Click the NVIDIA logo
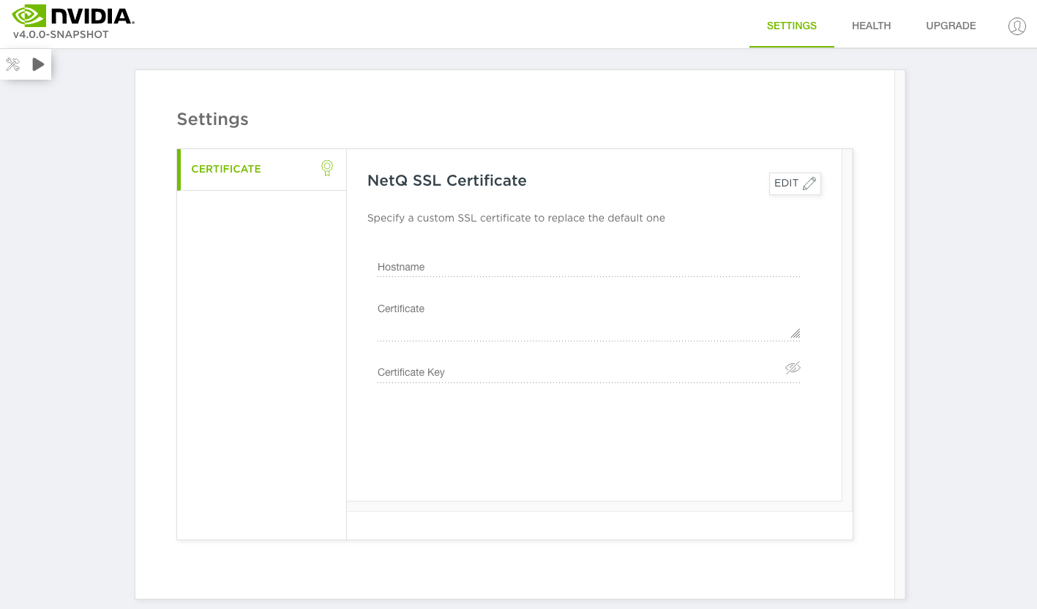This screenshot has height=609, width=1037. point(73,15)
